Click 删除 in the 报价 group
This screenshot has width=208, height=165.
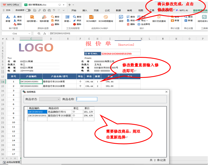point(131,24)
